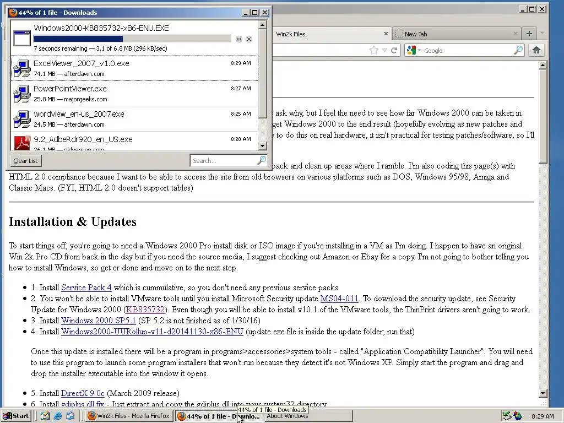This screenshot has height=423, width=564.
Task: Click the network tray icon
Action: point(507,416)
